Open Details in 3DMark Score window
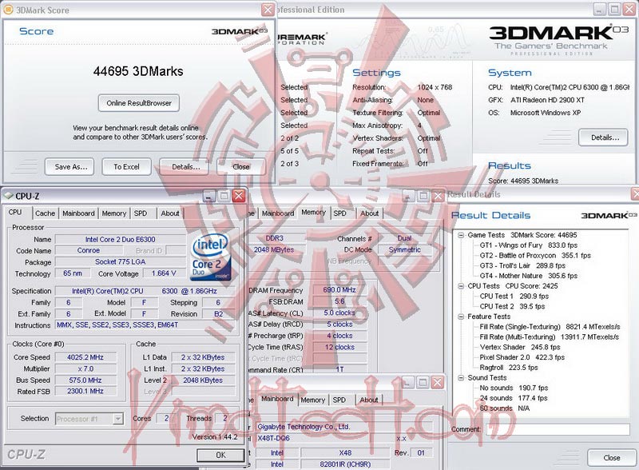The height and width of the screenshot is (470, 639). click(185, 166)
